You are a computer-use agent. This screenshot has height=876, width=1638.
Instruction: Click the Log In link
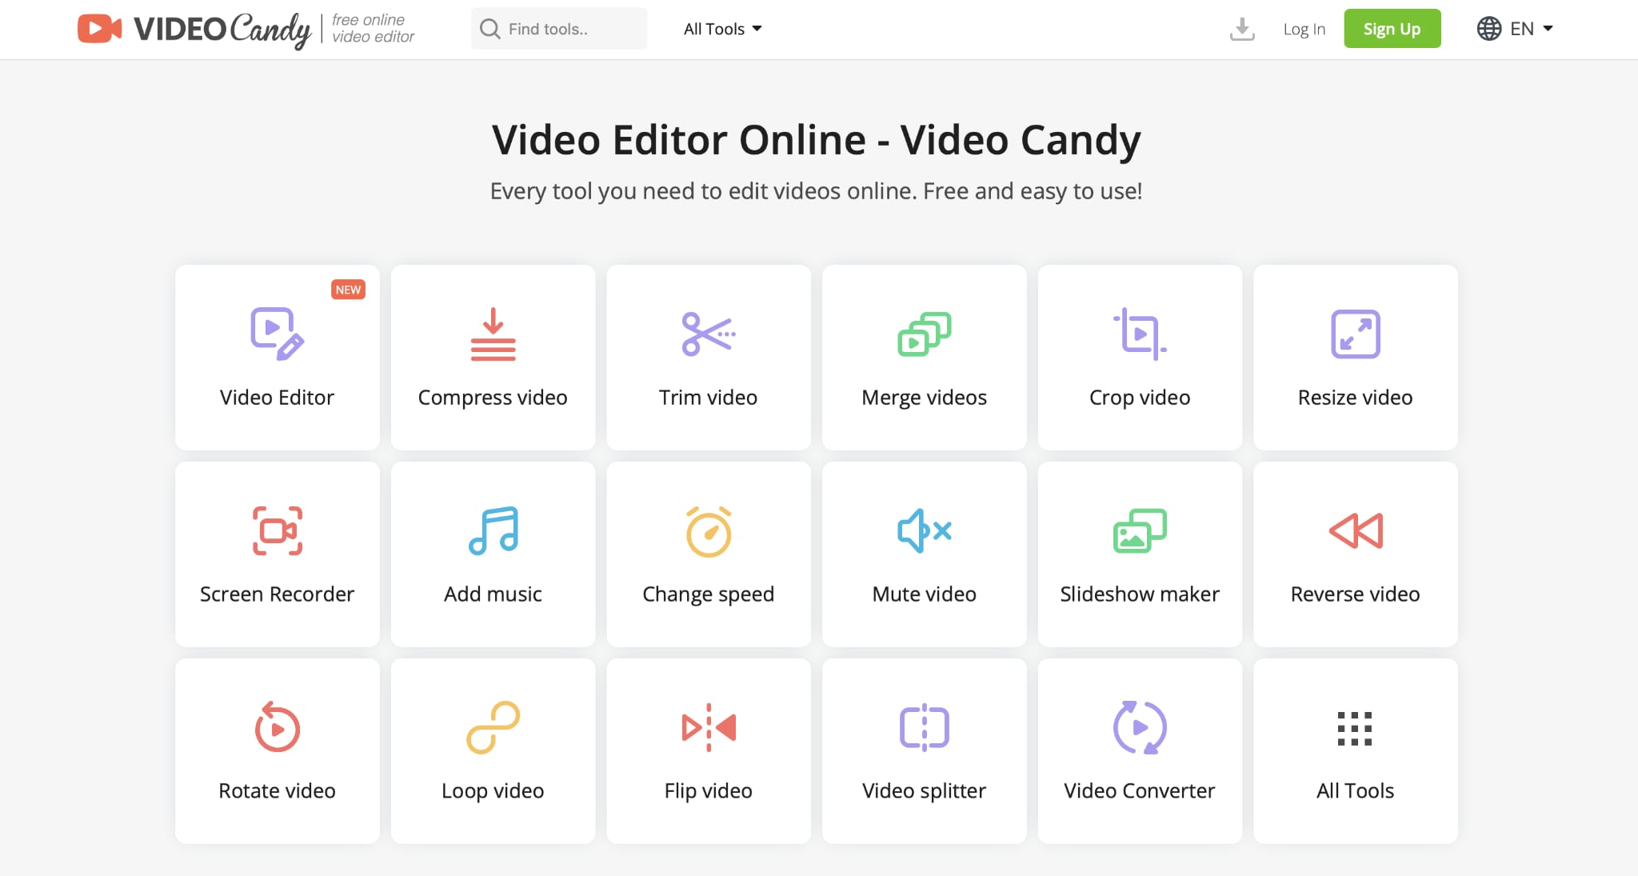coord(1304,29)
